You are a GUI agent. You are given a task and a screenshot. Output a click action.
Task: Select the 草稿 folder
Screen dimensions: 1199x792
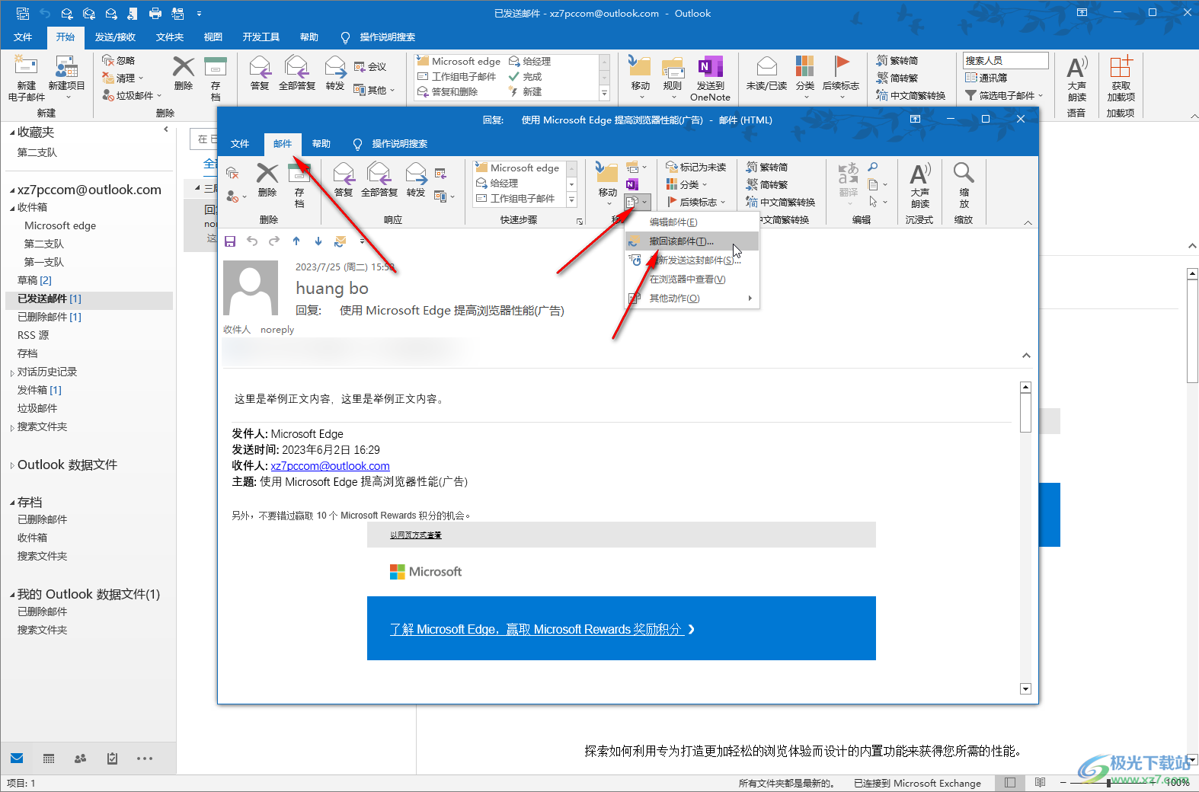pyautogui.click(x=89, y=281)
